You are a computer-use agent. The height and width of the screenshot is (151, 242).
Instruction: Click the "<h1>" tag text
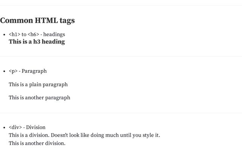14,34
